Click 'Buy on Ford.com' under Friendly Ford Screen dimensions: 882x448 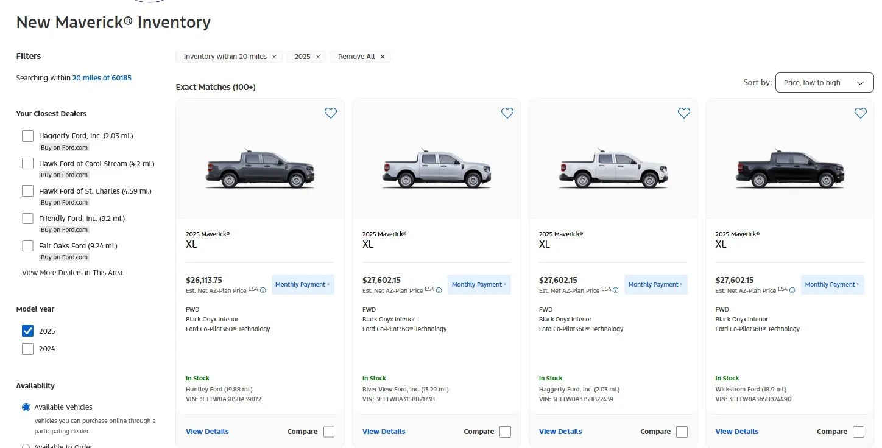pyautogui.click(x=65, y=229)
